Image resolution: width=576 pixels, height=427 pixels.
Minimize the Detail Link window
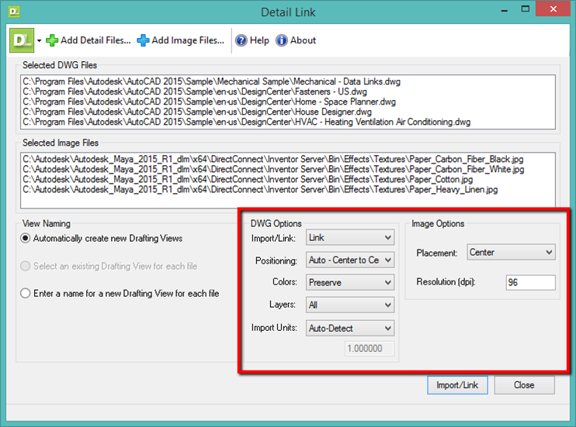[x=505, y=10]
